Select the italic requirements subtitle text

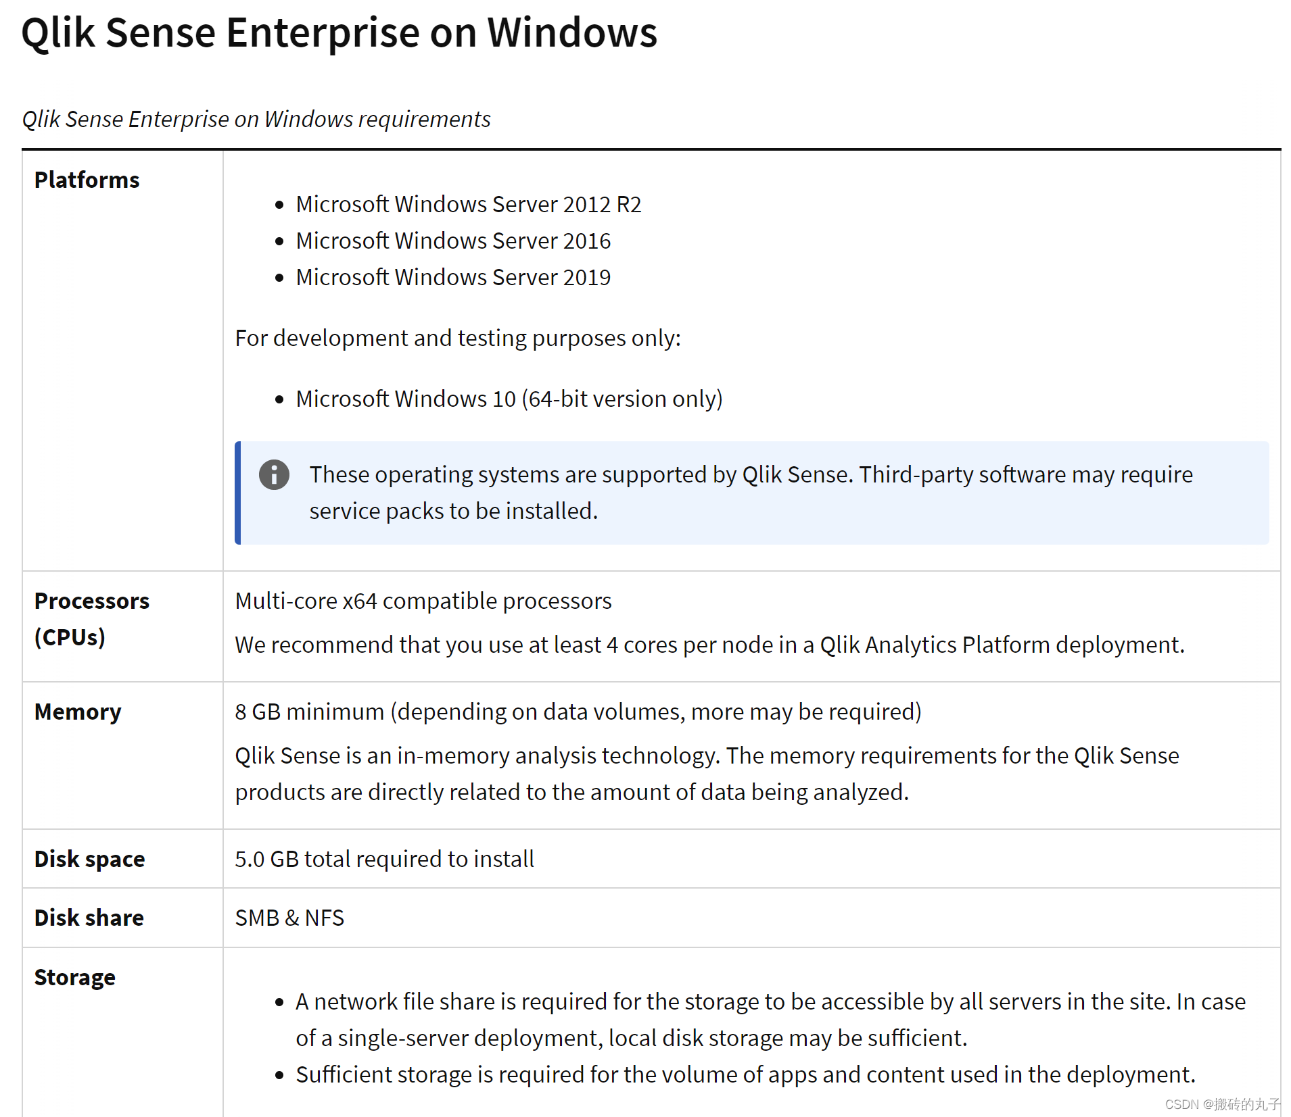256,119
